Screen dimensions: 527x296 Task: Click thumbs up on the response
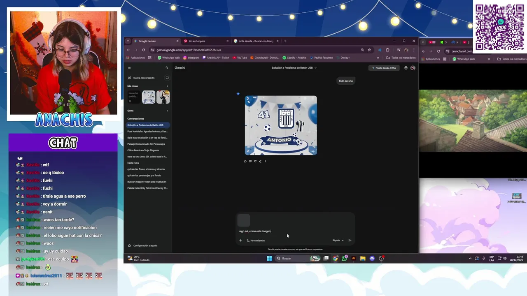pos(245,161)
